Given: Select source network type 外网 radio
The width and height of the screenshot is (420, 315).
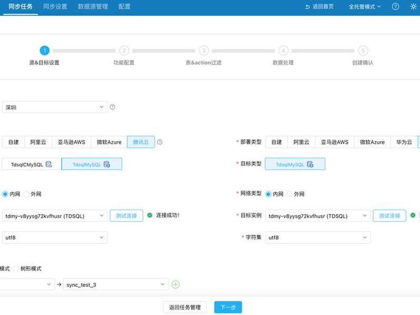Looking at the screenshot, I should (26, 194).
